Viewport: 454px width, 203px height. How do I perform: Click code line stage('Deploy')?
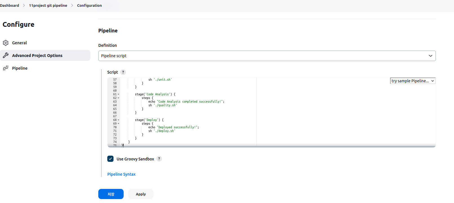[149, 120]
